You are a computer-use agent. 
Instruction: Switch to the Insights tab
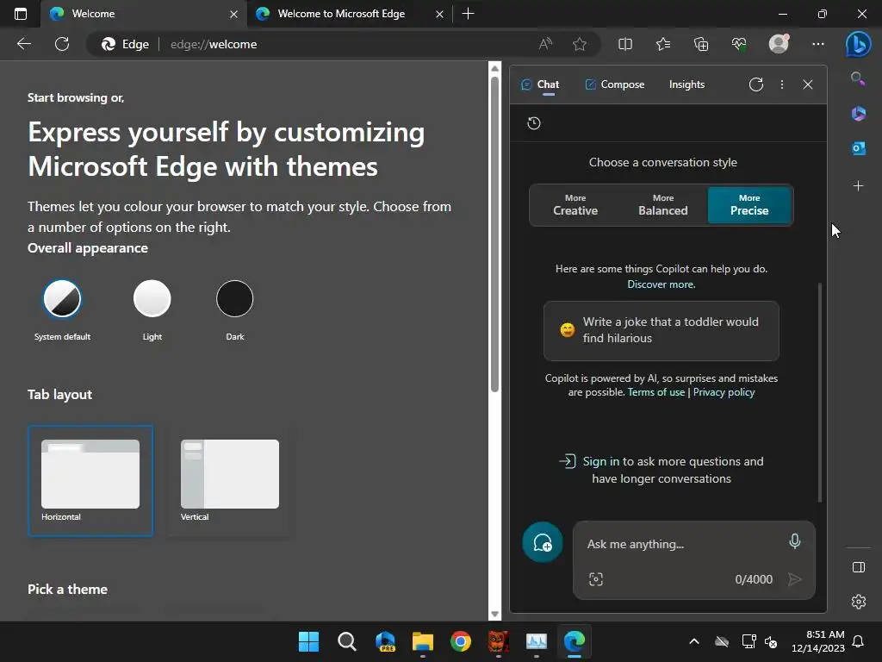(x=686, y=84)
